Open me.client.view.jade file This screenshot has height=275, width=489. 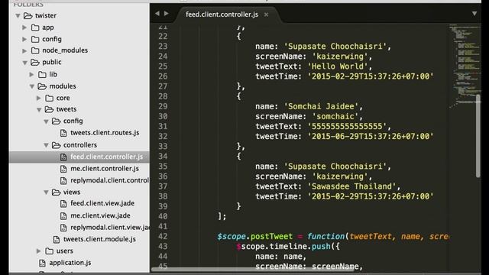[x=100, y=215]
